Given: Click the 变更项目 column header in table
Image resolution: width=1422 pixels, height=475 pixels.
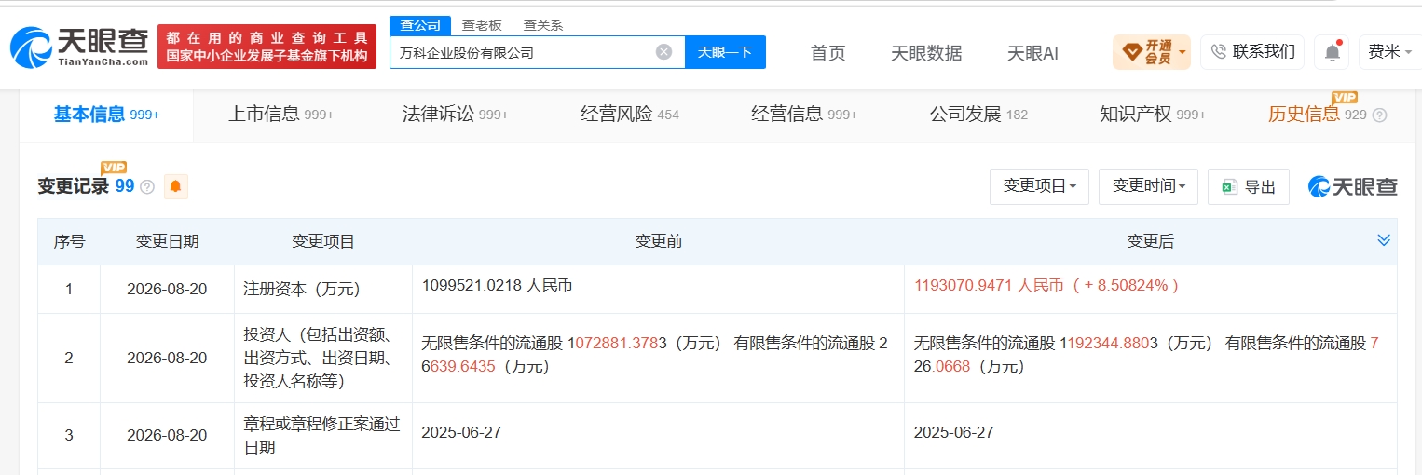Looking at the screenshot, I should click(322, 241).
